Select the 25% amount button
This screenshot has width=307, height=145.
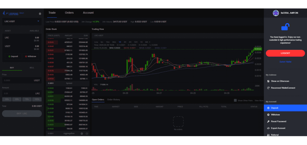pos(7,99)
